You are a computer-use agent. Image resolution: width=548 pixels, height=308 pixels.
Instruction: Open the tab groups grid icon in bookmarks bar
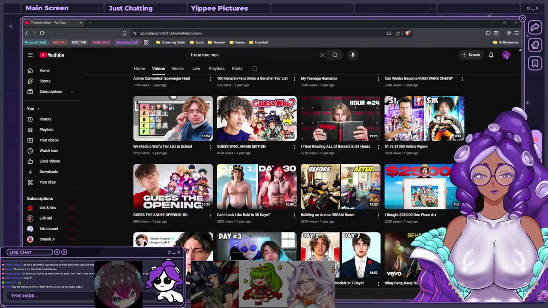click(x=146, y=42)
